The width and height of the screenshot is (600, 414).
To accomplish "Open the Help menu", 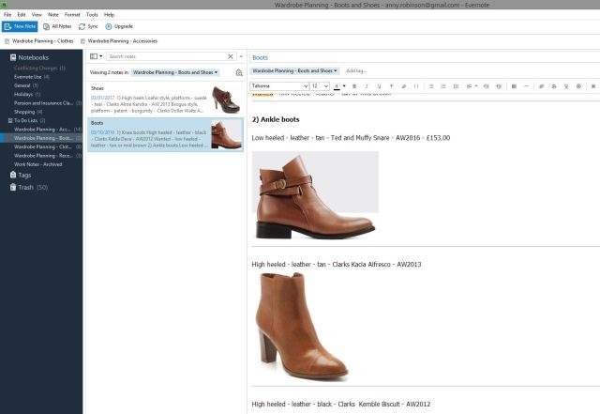I will pyautogui.click(x=109, y=15).
